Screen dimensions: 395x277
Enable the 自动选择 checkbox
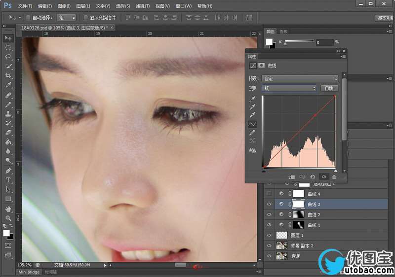point(28,18)
